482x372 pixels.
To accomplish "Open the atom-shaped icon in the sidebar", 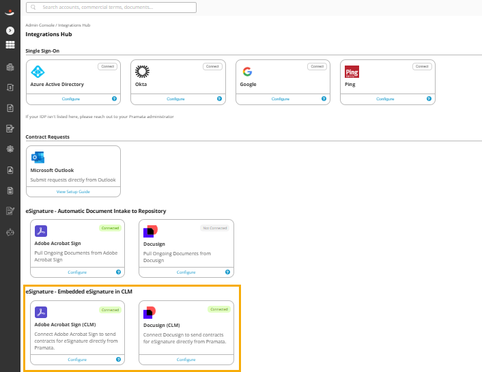I will click(x=10, y=149).
